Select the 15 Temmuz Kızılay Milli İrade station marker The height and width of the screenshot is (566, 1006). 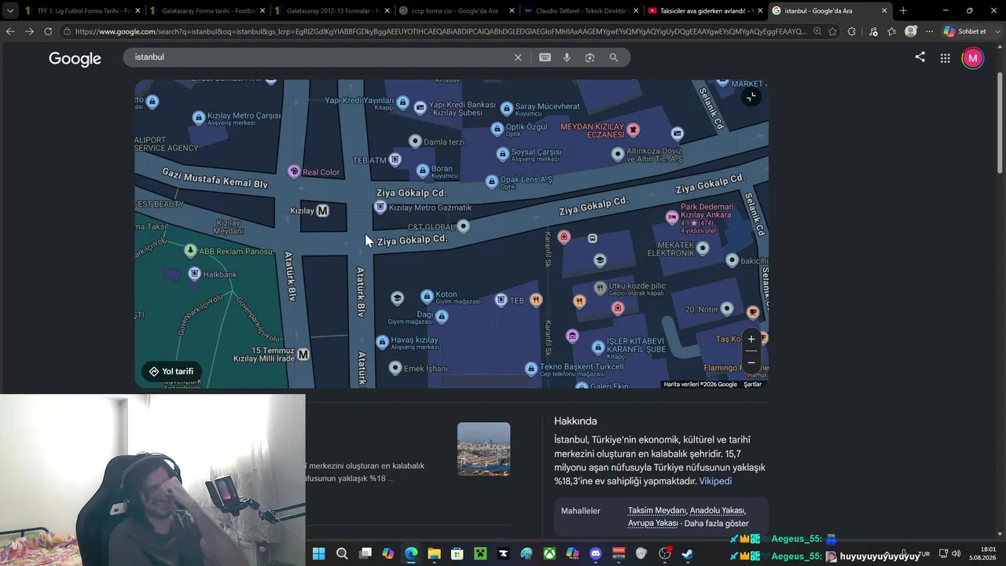303,355
